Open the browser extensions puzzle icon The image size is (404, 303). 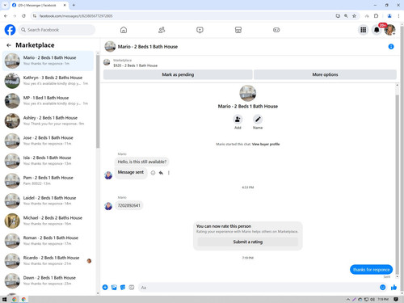click(x=376, y=16)
